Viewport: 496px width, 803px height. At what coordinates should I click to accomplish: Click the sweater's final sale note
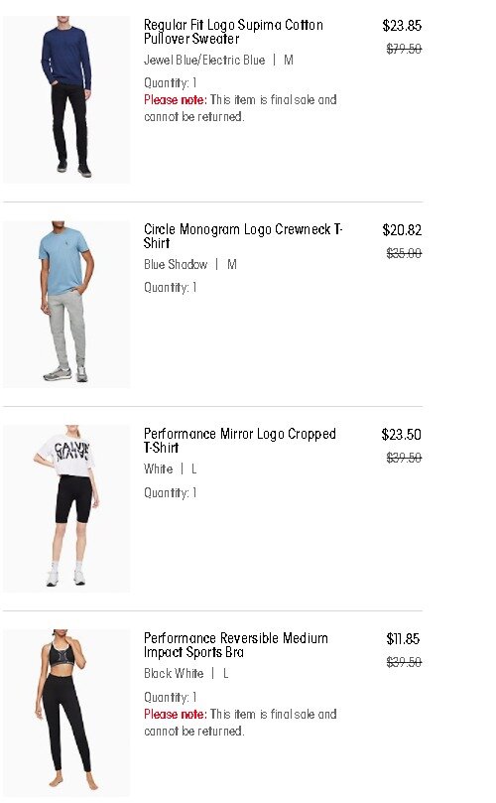[x=240, y=108]
